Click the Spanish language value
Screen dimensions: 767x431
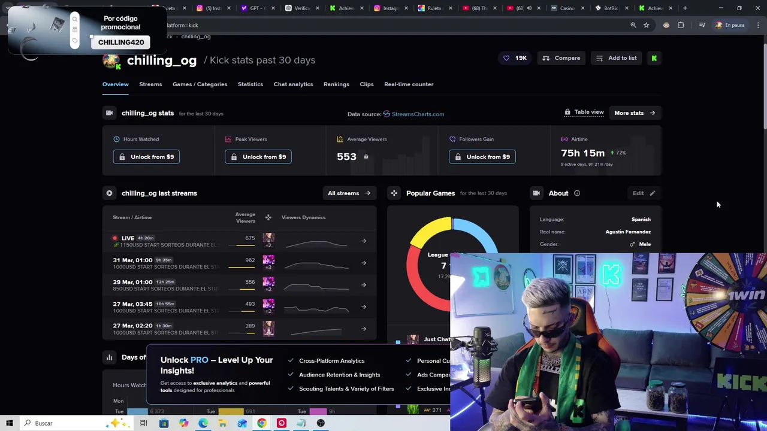(x=641, y=220)
